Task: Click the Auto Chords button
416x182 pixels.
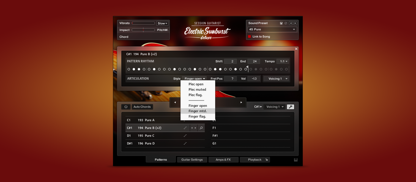Action: click(x=142, y=107)
